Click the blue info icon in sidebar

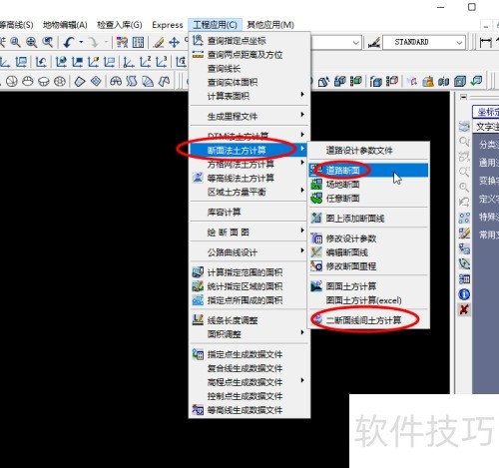tap(464, 294)
